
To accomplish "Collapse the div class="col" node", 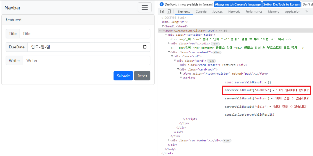I will point(172,56).
